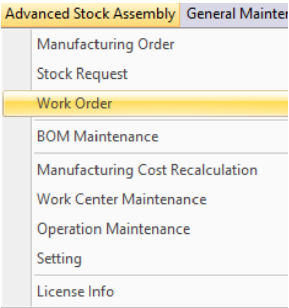Image resolution: width=289 pixels, height=308 pixels.
Task: Choose Stock Request from the menu
Action: 146,74
